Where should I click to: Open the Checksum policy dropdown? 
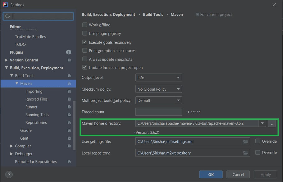tap(159, 89)
